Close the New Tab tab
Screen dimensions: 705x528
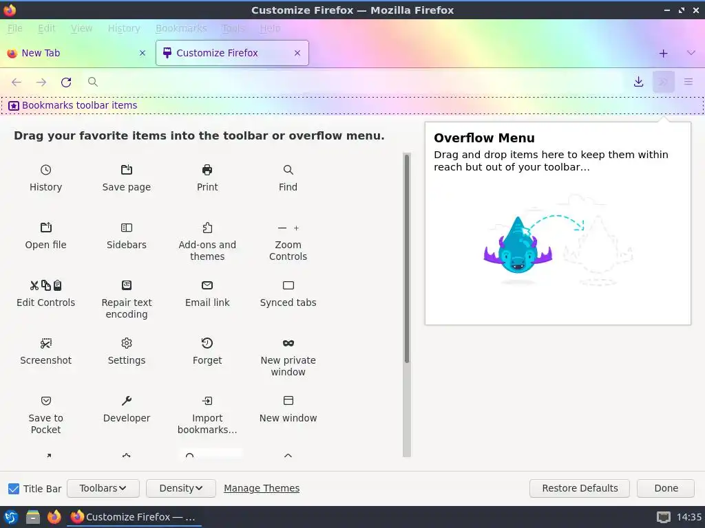(x=143, y=53)
